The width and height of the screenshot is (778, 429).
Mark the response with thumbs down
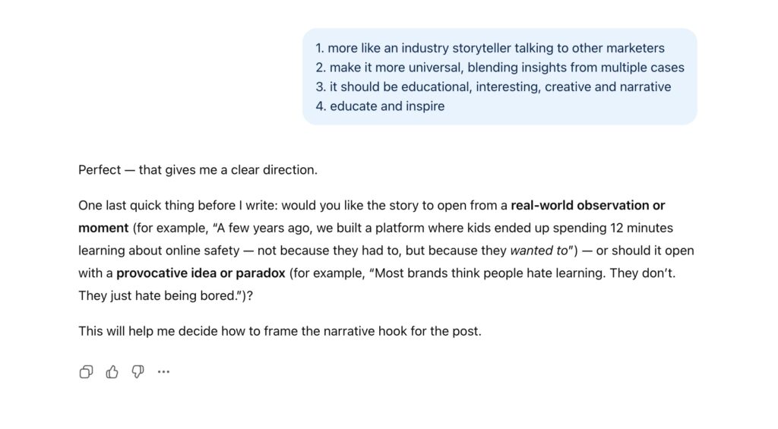(x=138, y=371)
